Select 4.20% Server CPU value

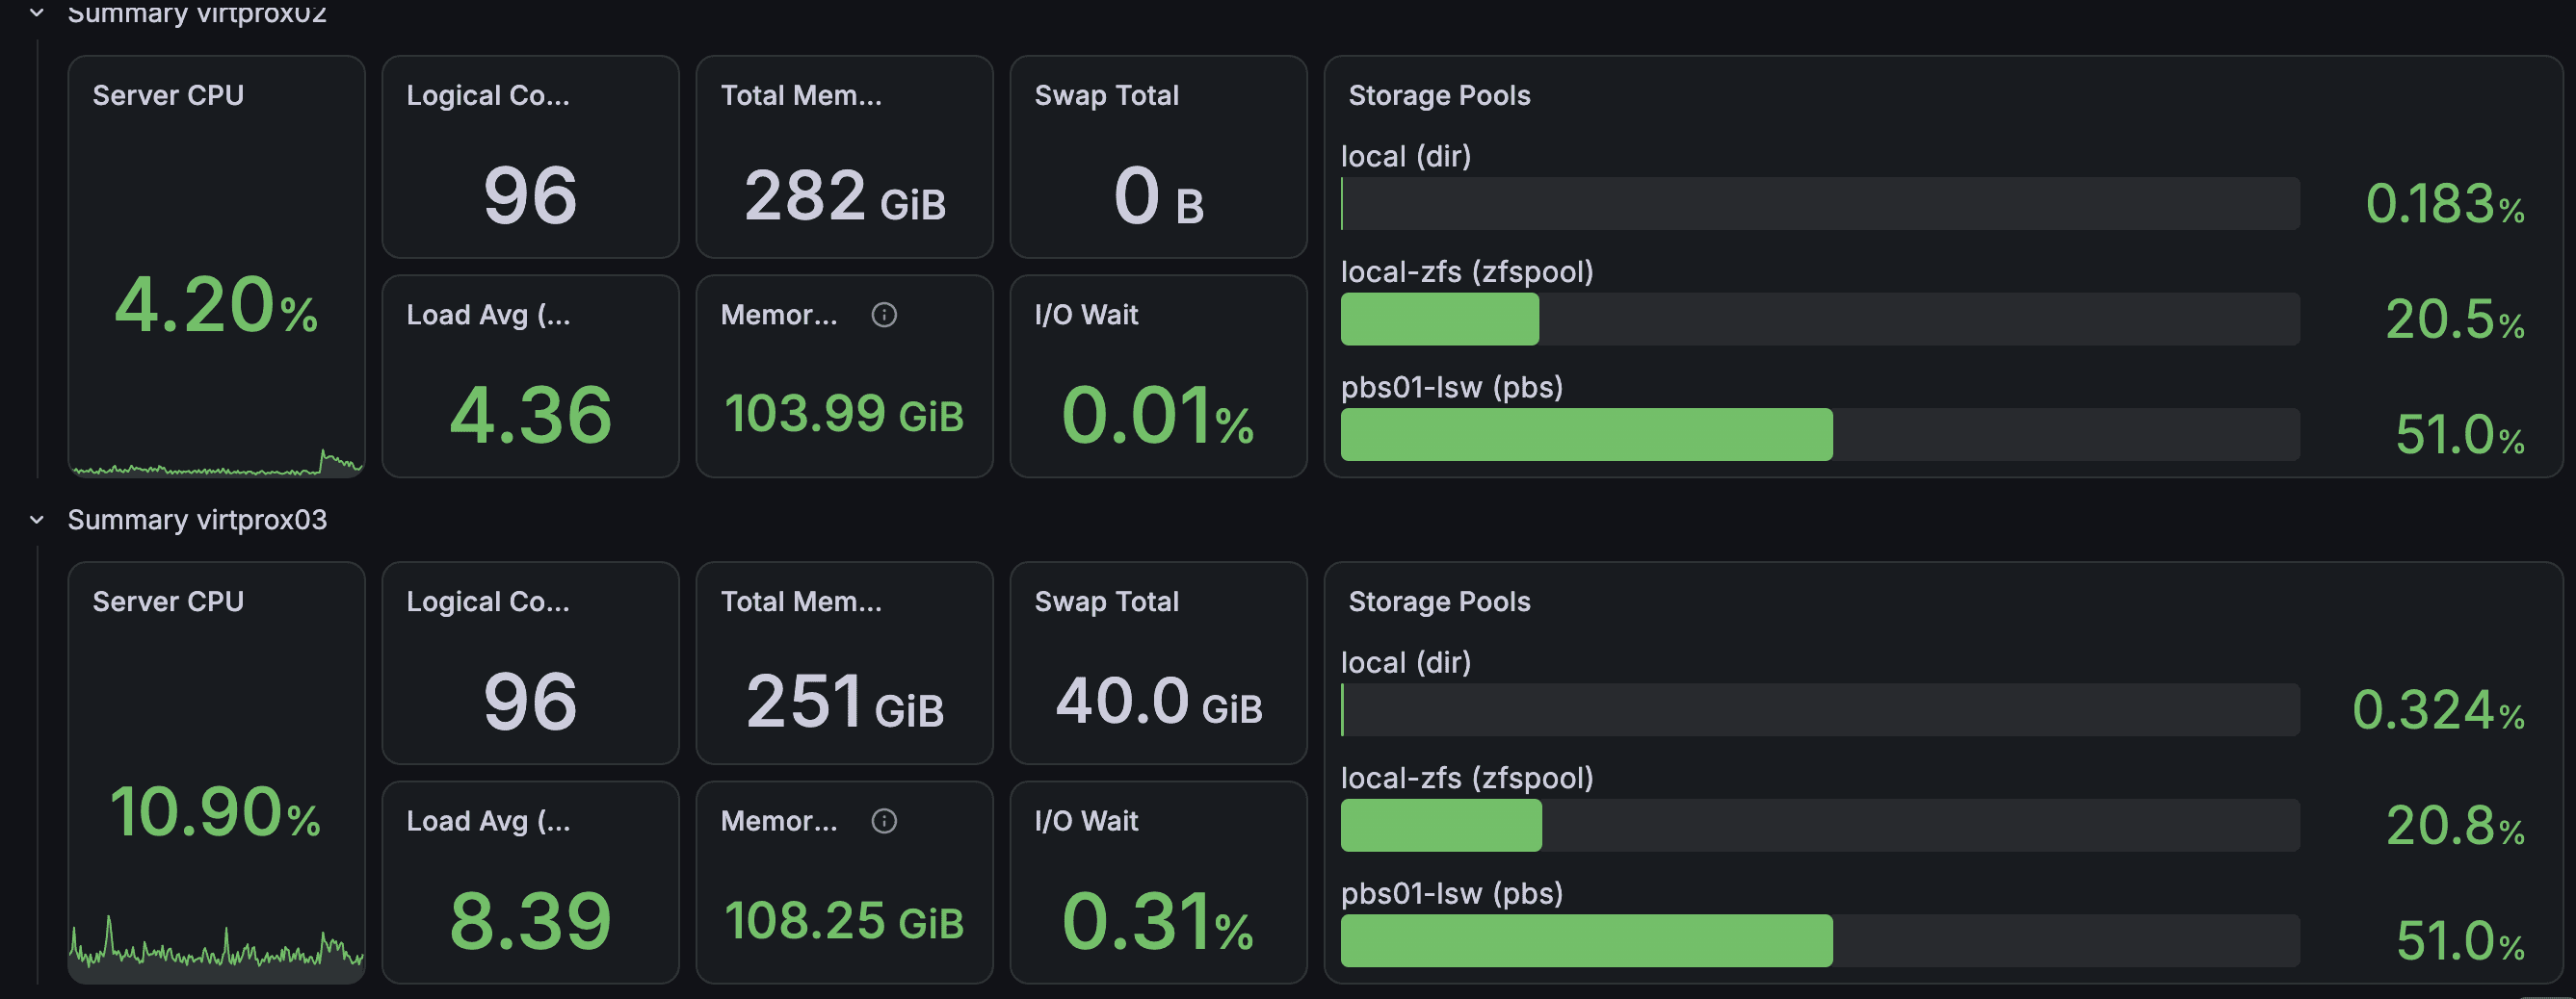pos(216,305)
